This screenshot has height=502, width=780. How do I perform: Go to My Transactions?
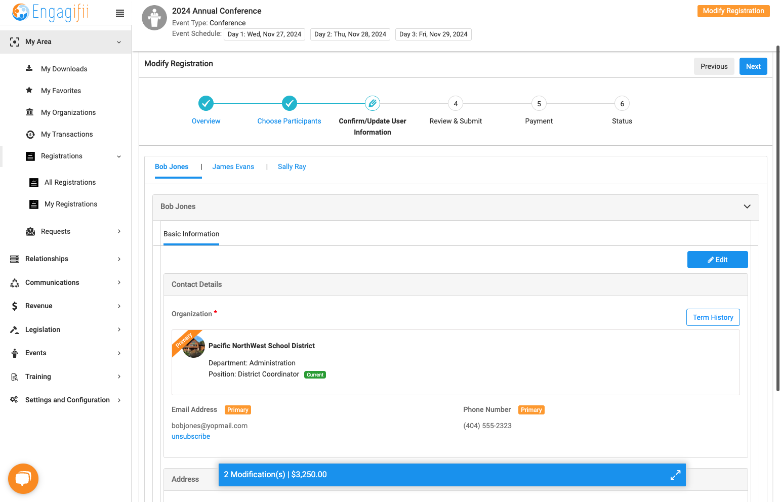(67, 134)
